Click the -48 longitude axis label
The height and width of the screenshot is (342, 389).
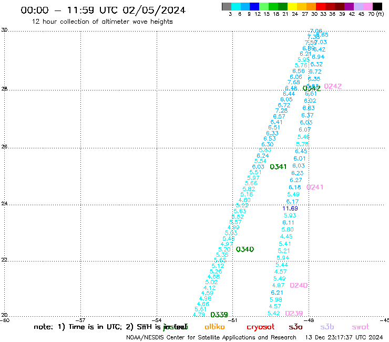click(309, 320)
